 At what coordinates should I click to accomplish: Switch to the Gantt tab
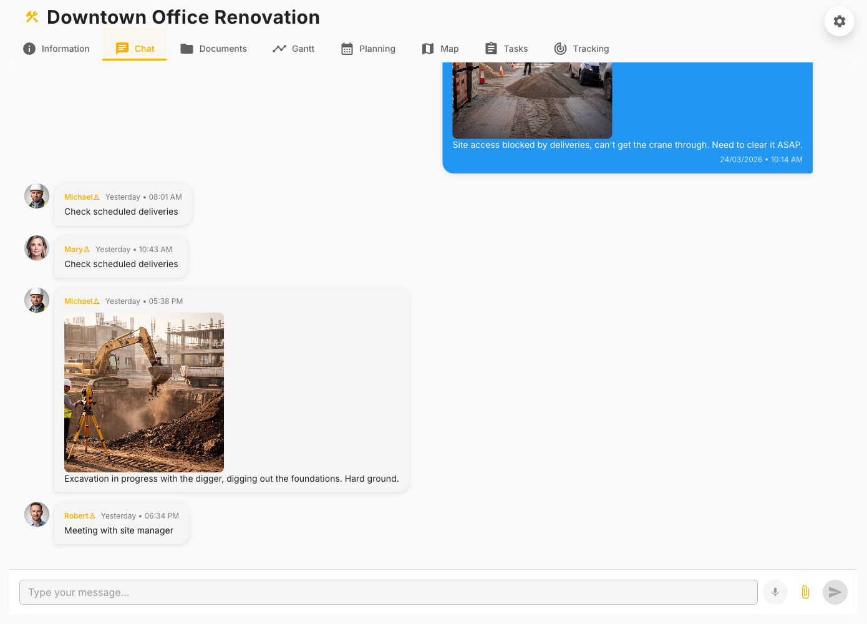click(293, 49)
